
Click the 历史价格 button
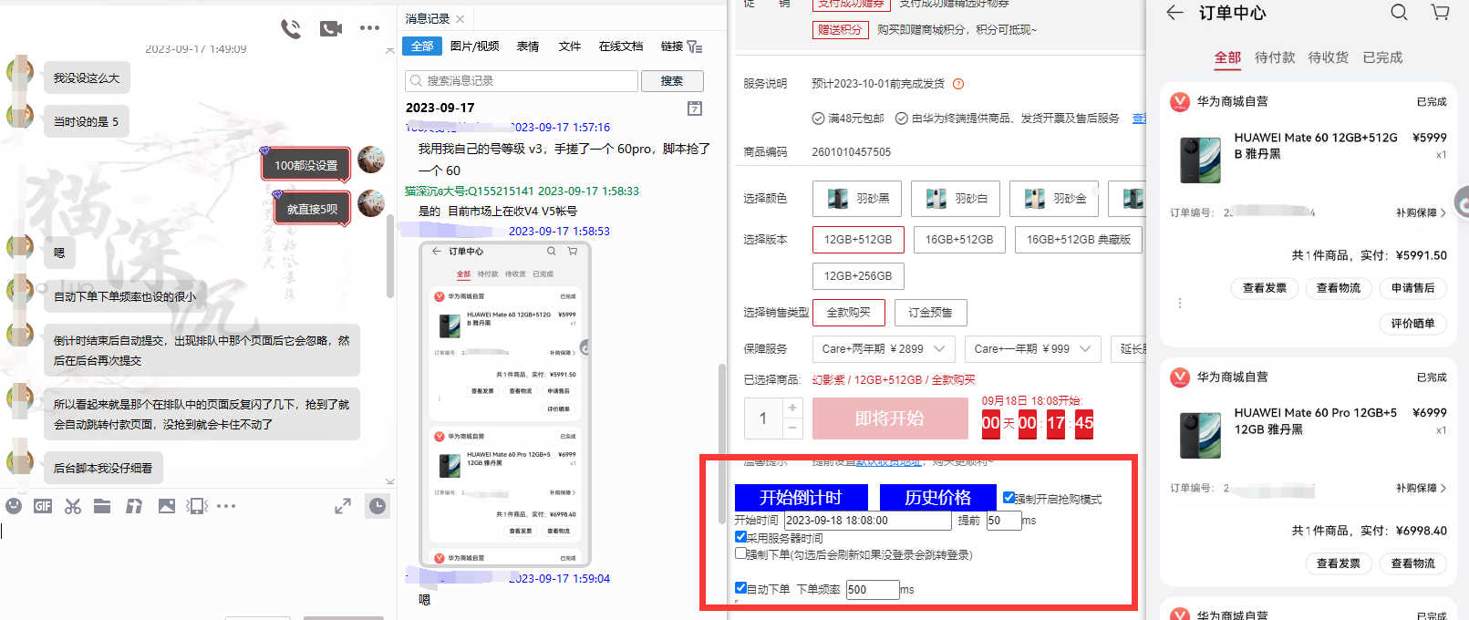936,498
